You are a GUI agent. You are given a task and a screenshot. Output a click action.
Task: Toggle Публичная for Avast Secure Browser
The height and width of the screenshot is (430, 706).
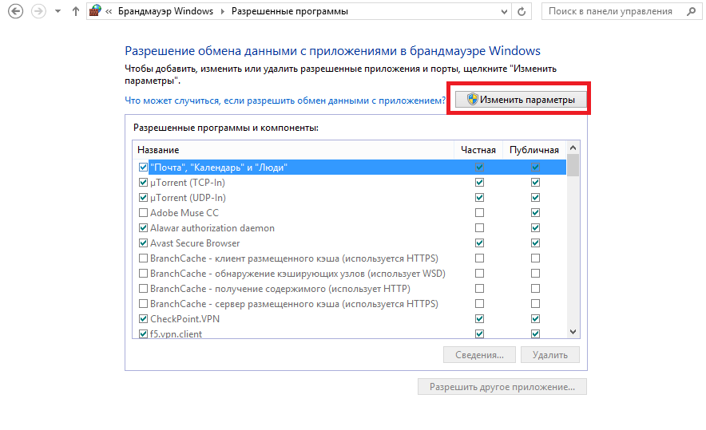(535, 243)
